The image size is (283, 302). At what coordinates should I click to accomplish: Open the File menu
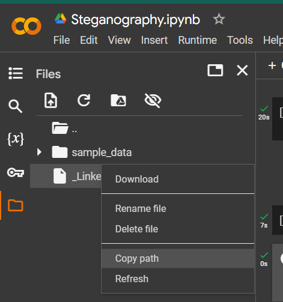pos(61,40)
